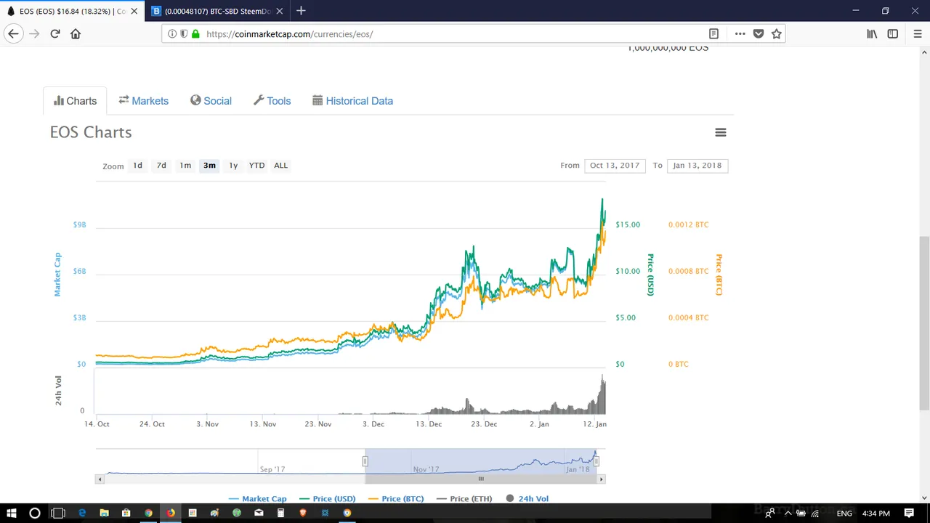
Task: Switch to the Charts tab
Action: point(75,101)
